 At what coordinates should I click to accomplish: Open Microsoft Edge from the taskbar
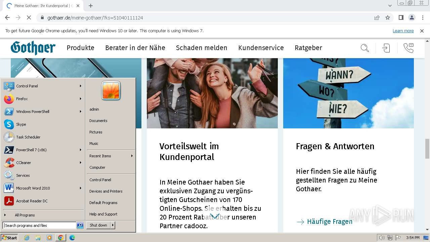click(x=72, y=238)
